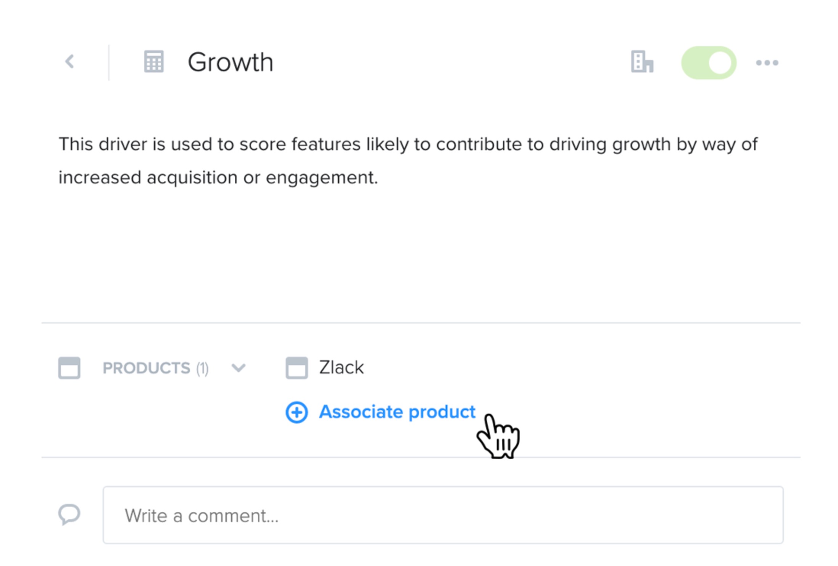Click the speech bubble comment icon

[69, 515]
